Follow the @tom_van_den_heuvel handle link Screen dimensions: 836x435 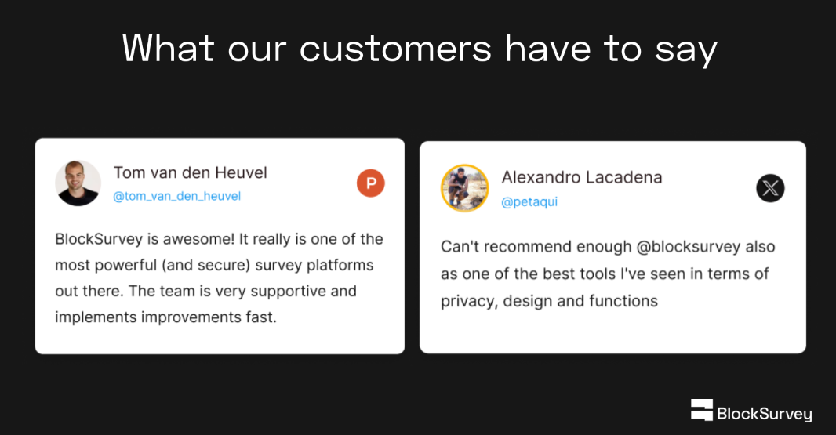click(x=177, y=196)
